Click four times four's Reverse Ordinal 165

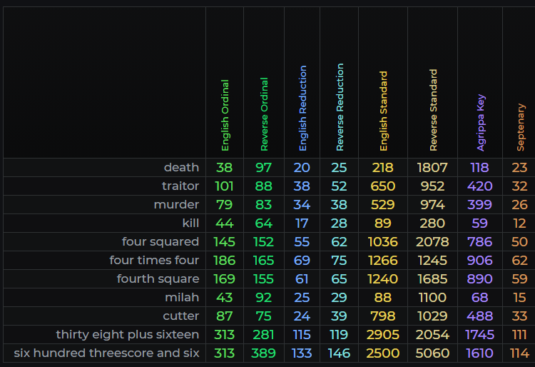point(263,260)
